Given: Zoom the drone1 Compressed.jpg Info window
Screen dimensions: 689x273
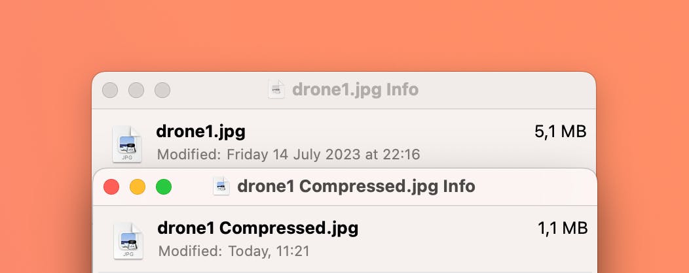Looking at the screenshot, I should pos(164,187).
